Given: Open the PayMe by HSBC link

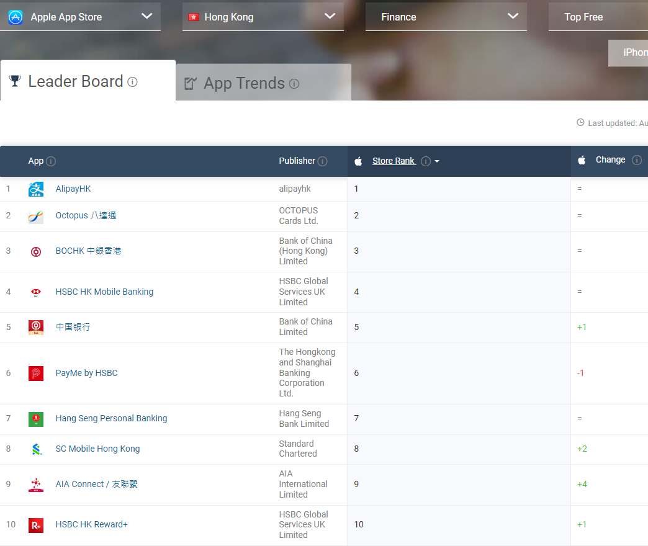Looking at the screenshot, I should click(87, 373).
